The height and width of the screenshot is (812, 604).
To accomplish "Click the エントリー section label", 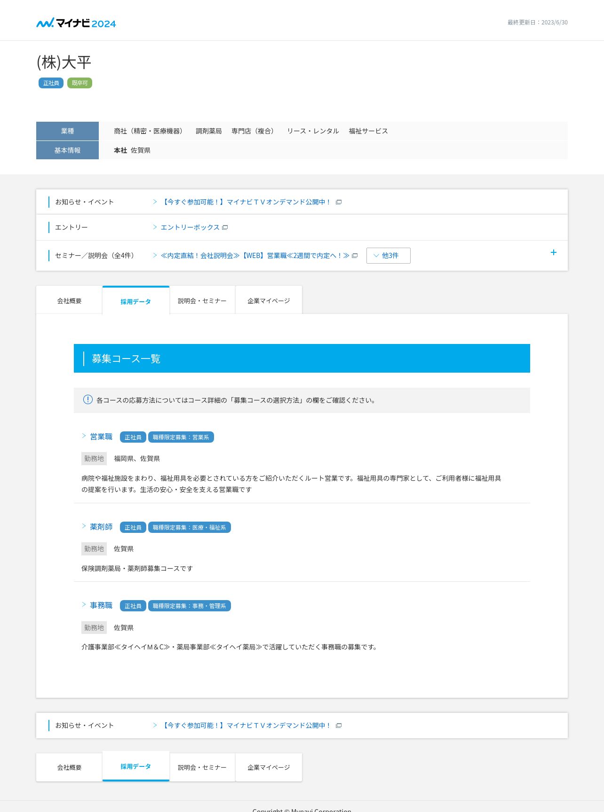I will coord(72,227).
